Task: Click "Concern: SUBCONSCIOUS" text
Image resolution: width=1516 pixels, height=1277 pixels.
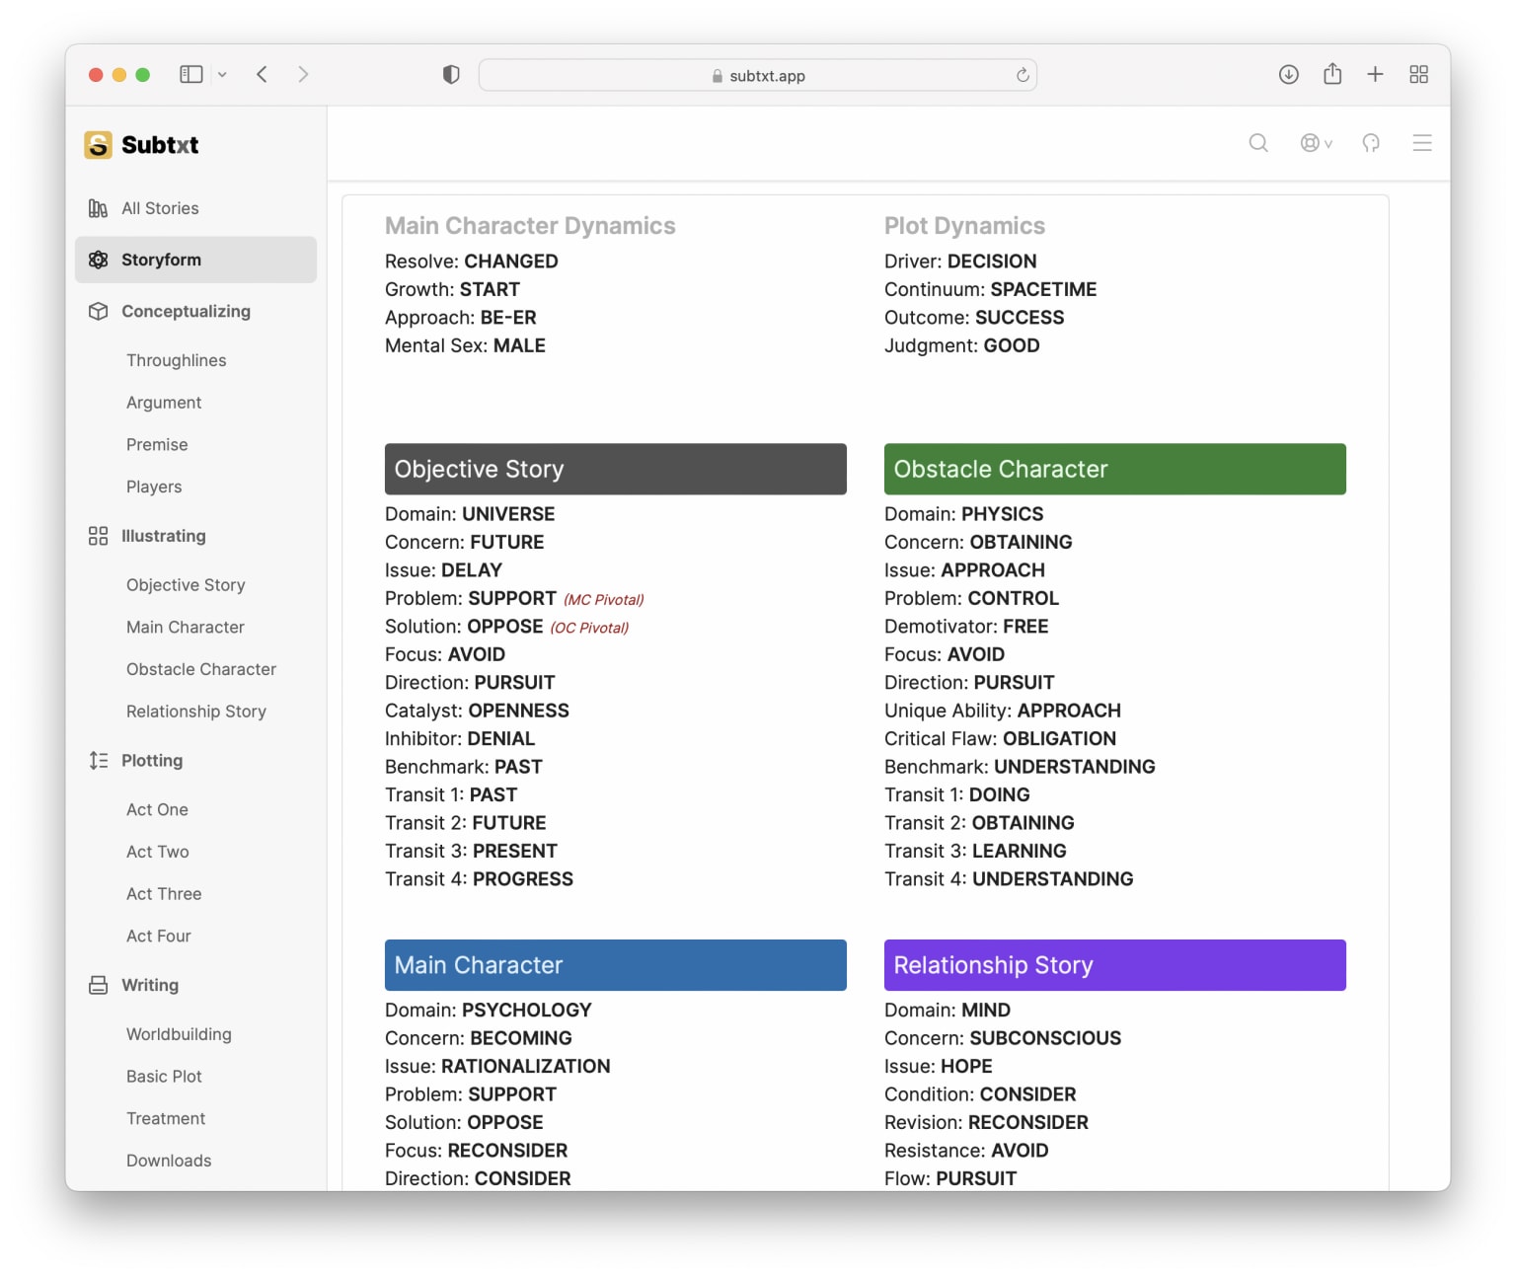Action: [1003, 1038]
